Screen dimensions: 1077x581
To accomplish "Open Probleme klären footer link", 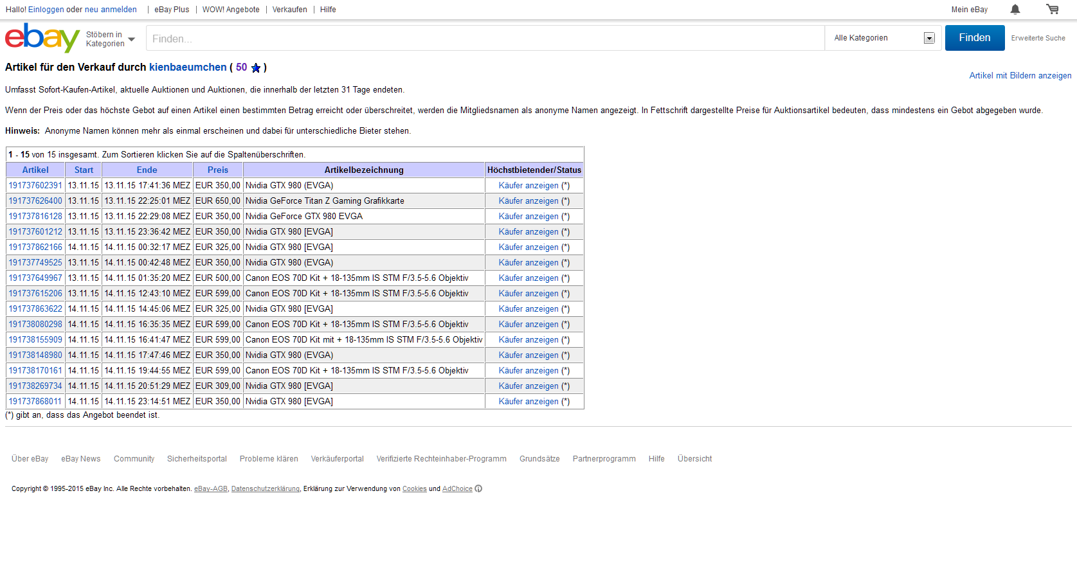I will (x=269, y=459).
